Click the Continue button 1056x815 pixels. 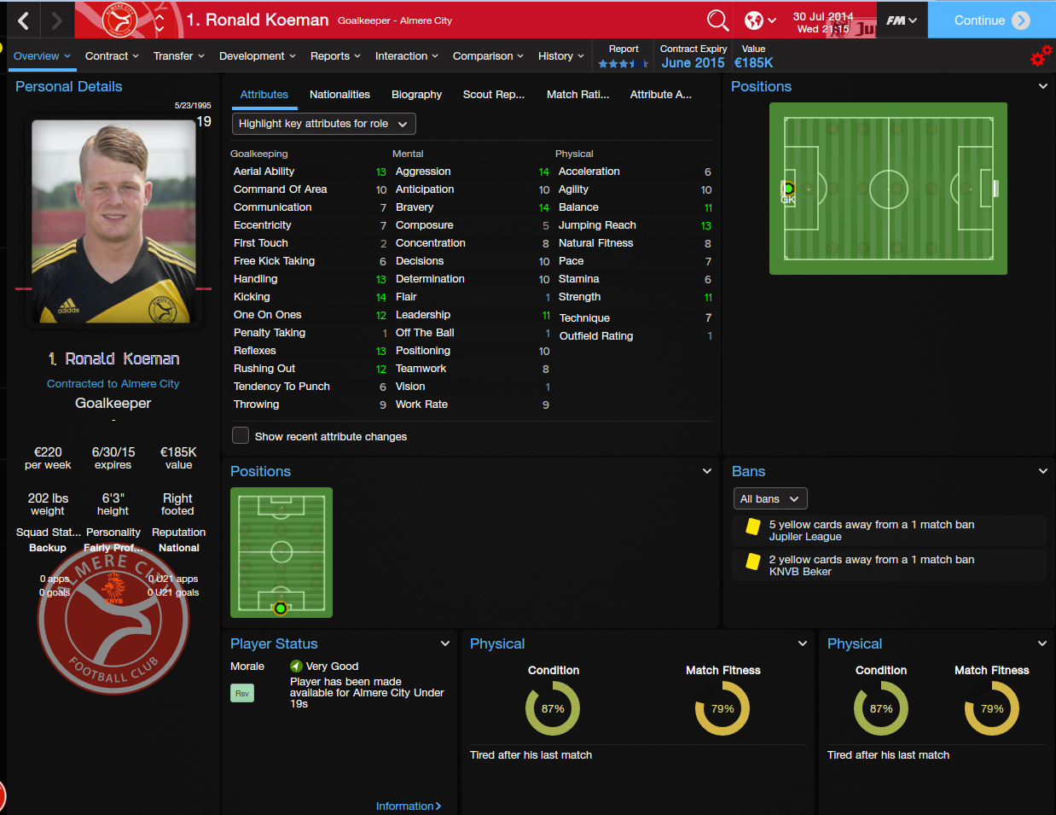point(991,20)
